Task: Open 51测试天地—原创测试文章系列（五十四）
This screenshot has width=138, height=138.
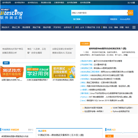Action: pos(61,135)
